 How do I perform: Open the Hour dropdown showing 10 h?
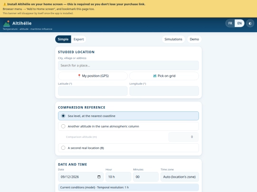point(119,177)
